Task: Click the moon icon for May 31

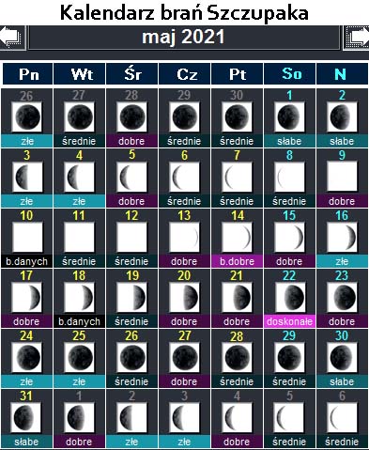Action: pos(26,417)
